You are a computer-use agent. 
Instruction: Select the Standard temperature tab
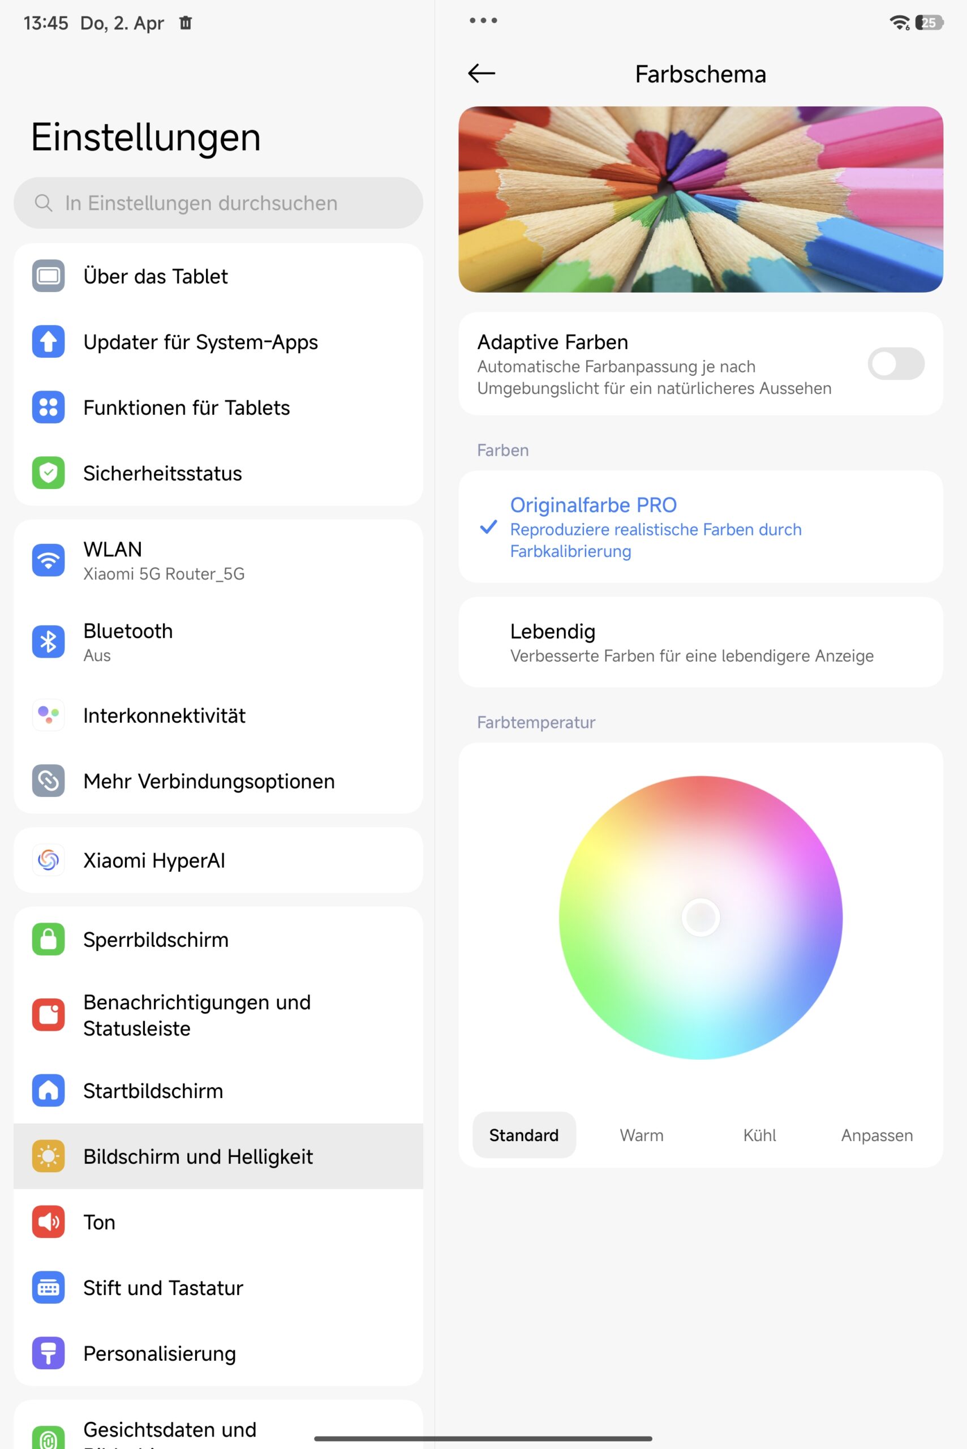coord(523,1135)
